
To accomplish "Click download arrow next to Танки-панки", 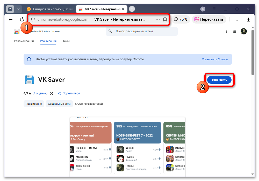I will [x=110, y=168].
